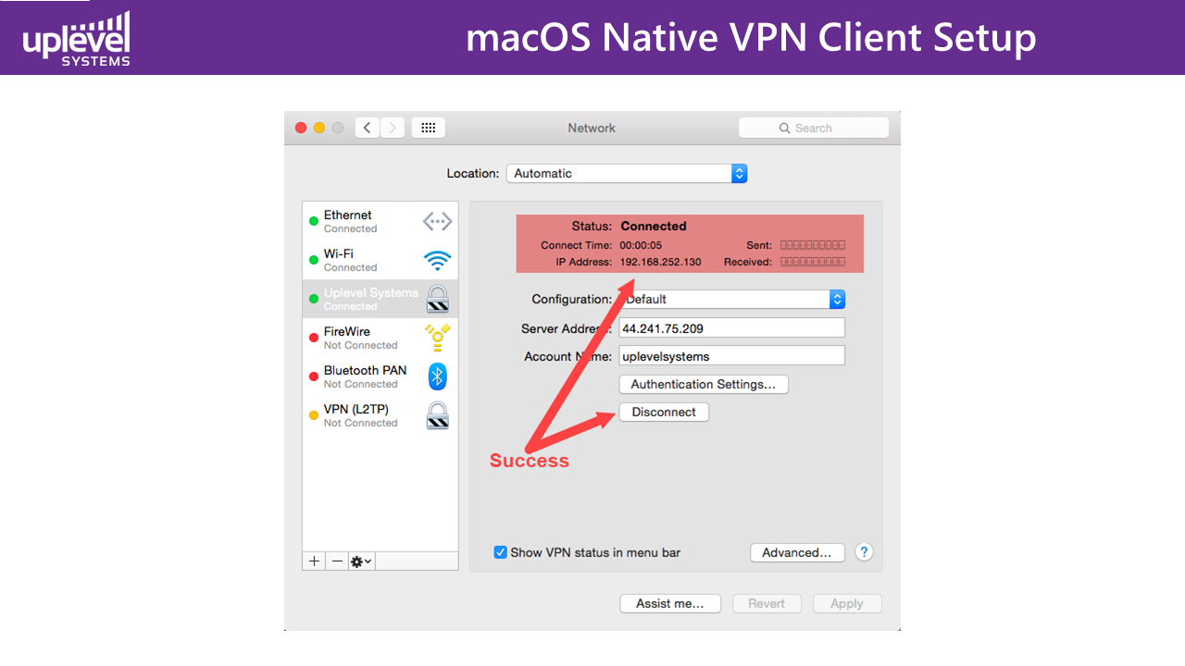This screenshot has height=666, width=1185.
Task: Open the gear action menu below list
Action: click(361, 561)
